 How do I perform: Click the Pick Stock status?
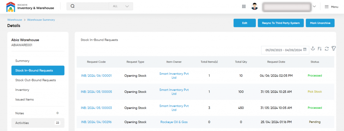point(315,92)
